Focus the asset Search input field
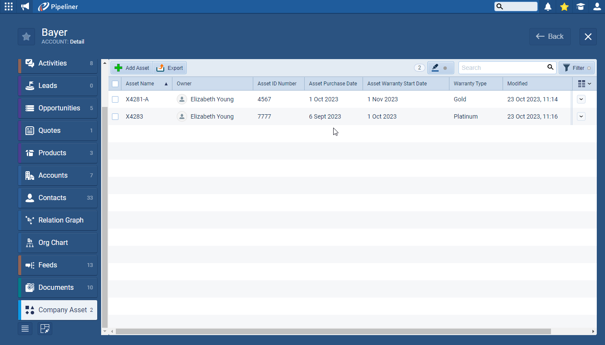The width and height of the screenshot is (605, 345). (501, 68)
